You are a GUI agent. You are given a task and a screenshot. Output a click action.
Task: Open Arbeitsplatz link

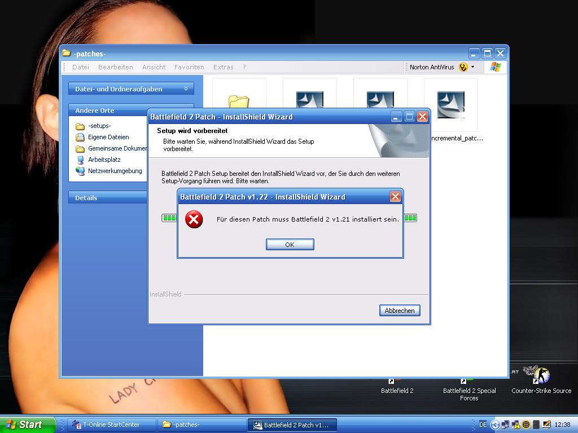point(104,160)
